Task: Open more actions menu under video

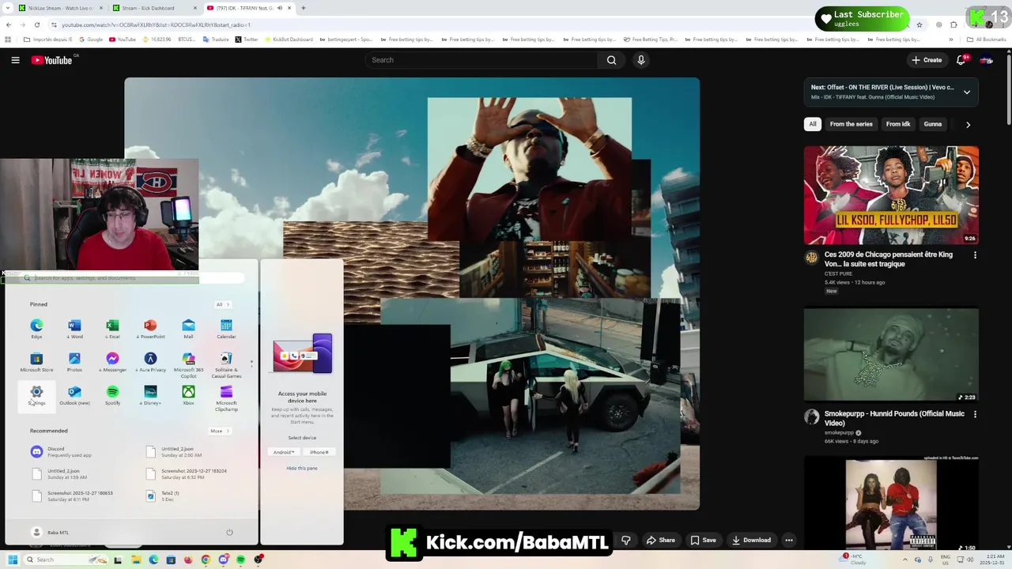Action: (x=788, y=541)
